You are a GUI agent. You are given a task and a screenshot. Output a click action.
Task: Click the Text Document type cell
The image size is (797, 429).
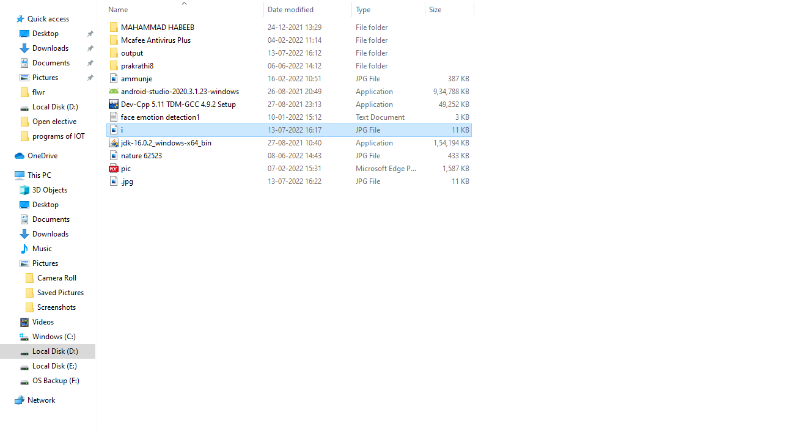click(x=380, y=117)
